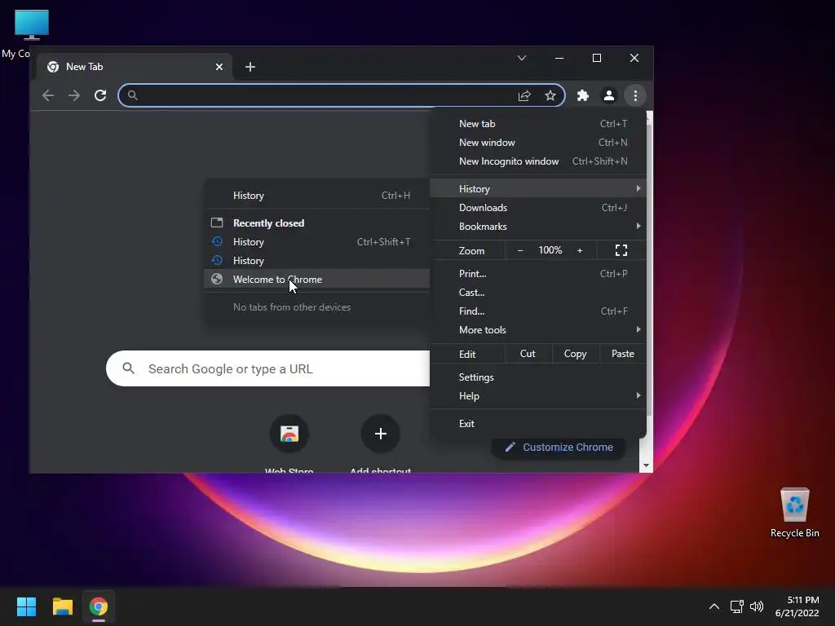Click the Add shortcut plus tile
The image size is (835, 626).
(380, 434)
